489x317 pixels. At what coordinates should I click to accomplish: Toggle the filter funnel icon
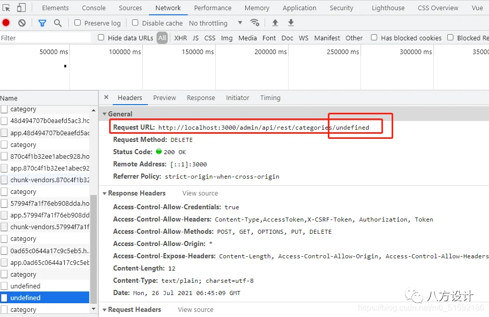click(x=42, y=23)
